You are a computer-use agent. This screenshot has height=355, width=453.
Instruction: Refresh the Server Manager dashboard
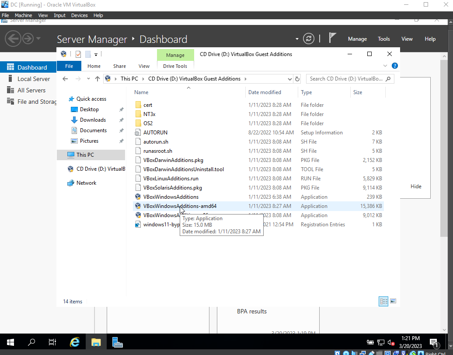[x=309, y=39]
